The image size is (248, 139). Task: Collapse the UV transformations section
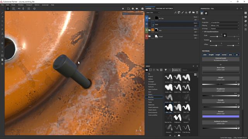(203, 32)
